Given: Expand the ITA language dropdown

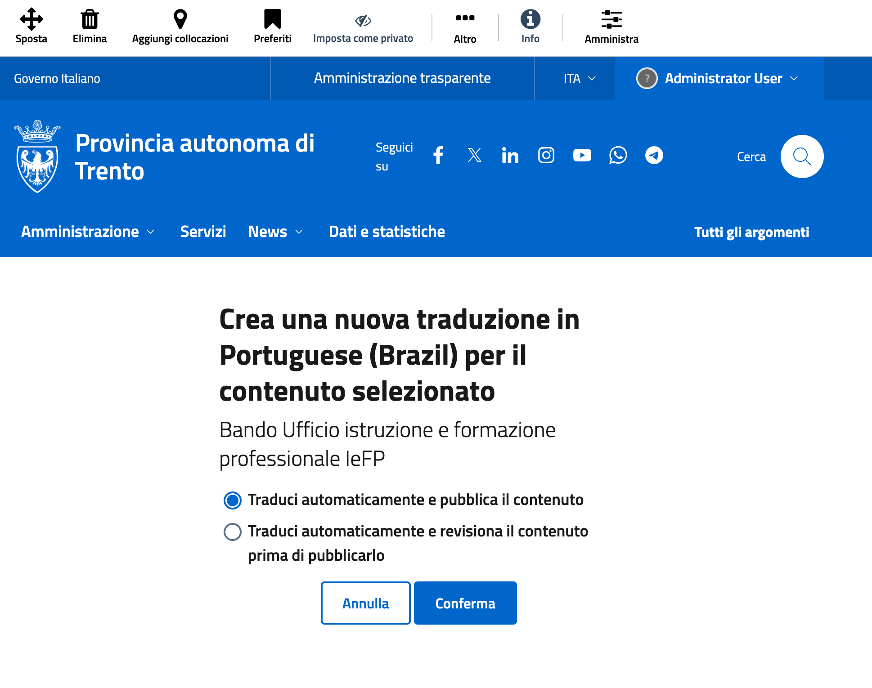Looking at the screenshot, I should pyautogui.click(x=579, y=79).
